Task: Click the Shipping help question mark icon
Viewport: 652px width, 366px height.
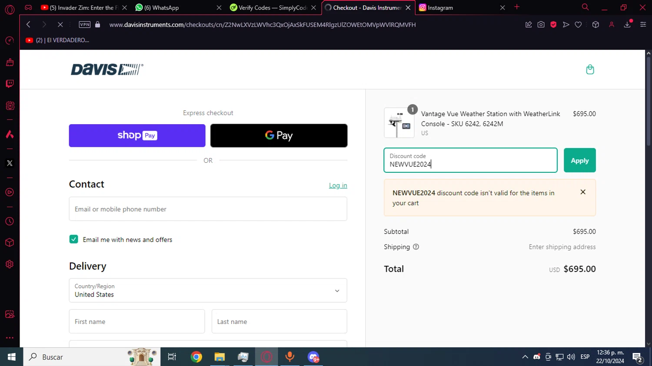Action: pos(416,247)
